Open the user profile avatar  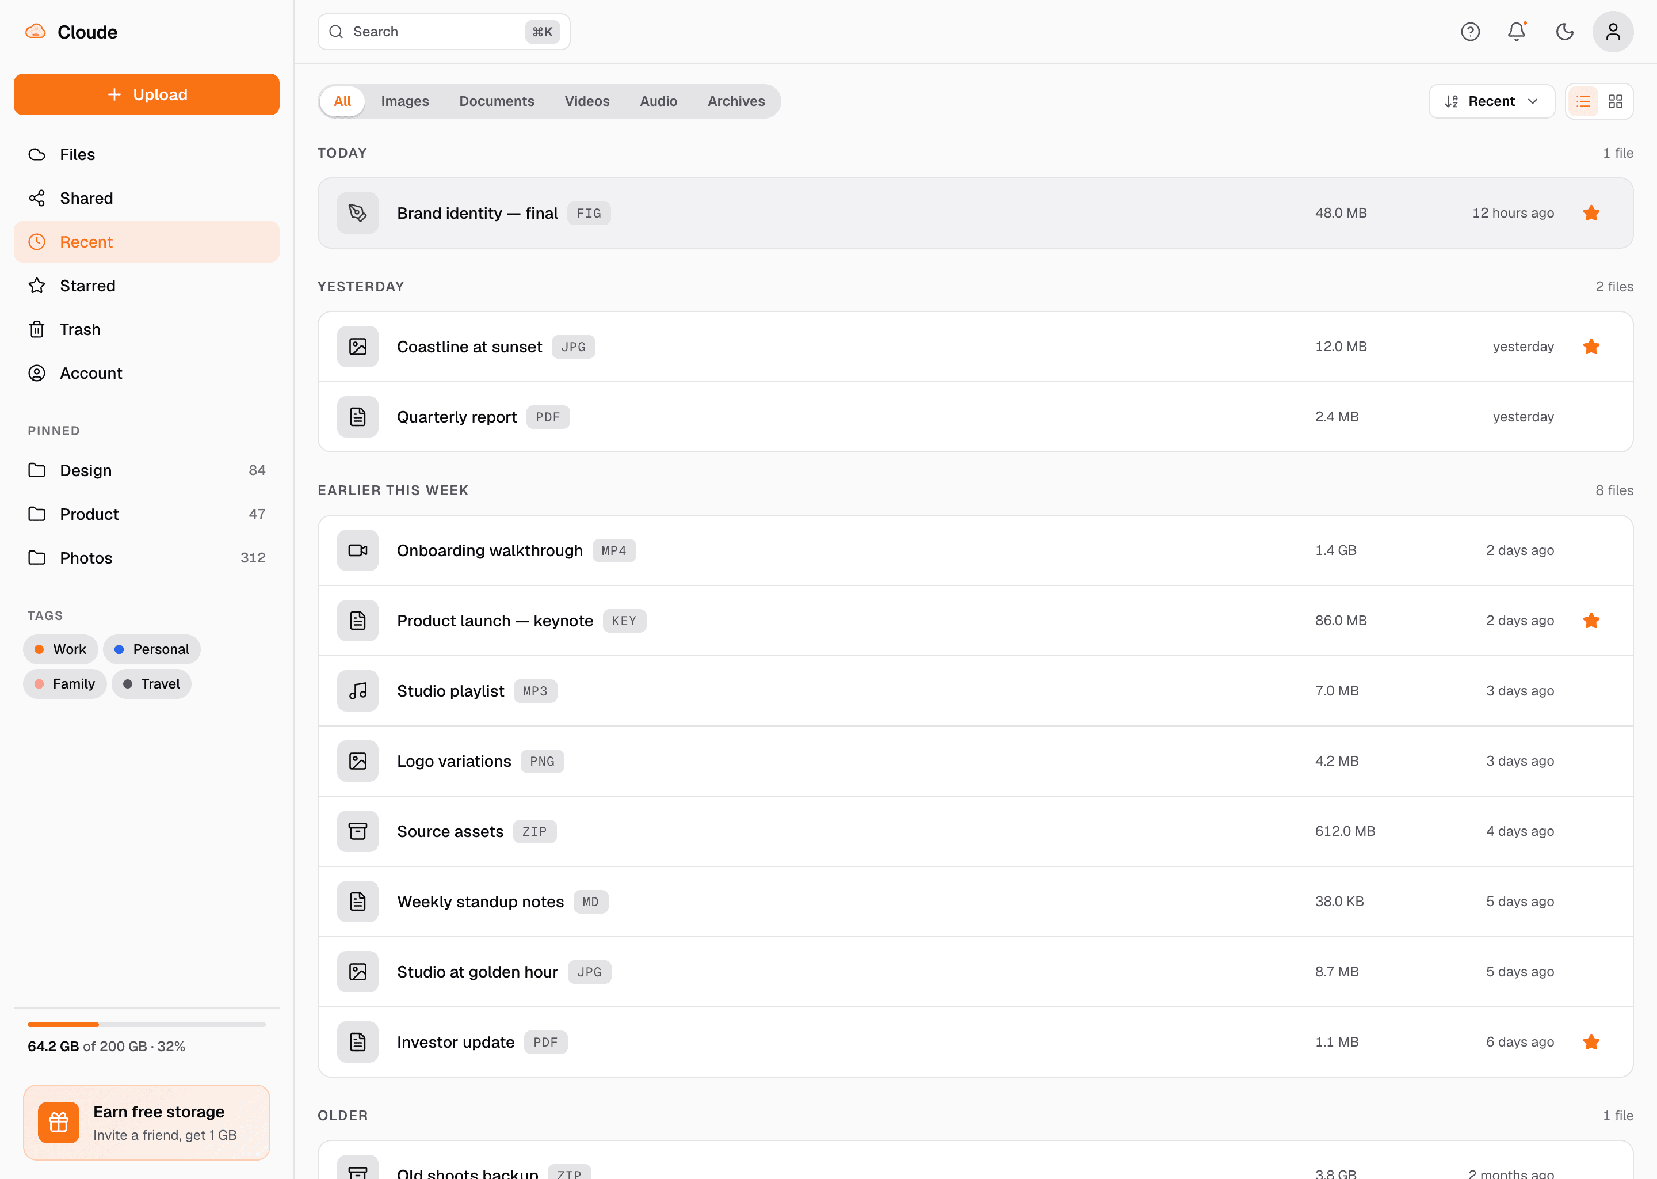(x=1613, y=32)
